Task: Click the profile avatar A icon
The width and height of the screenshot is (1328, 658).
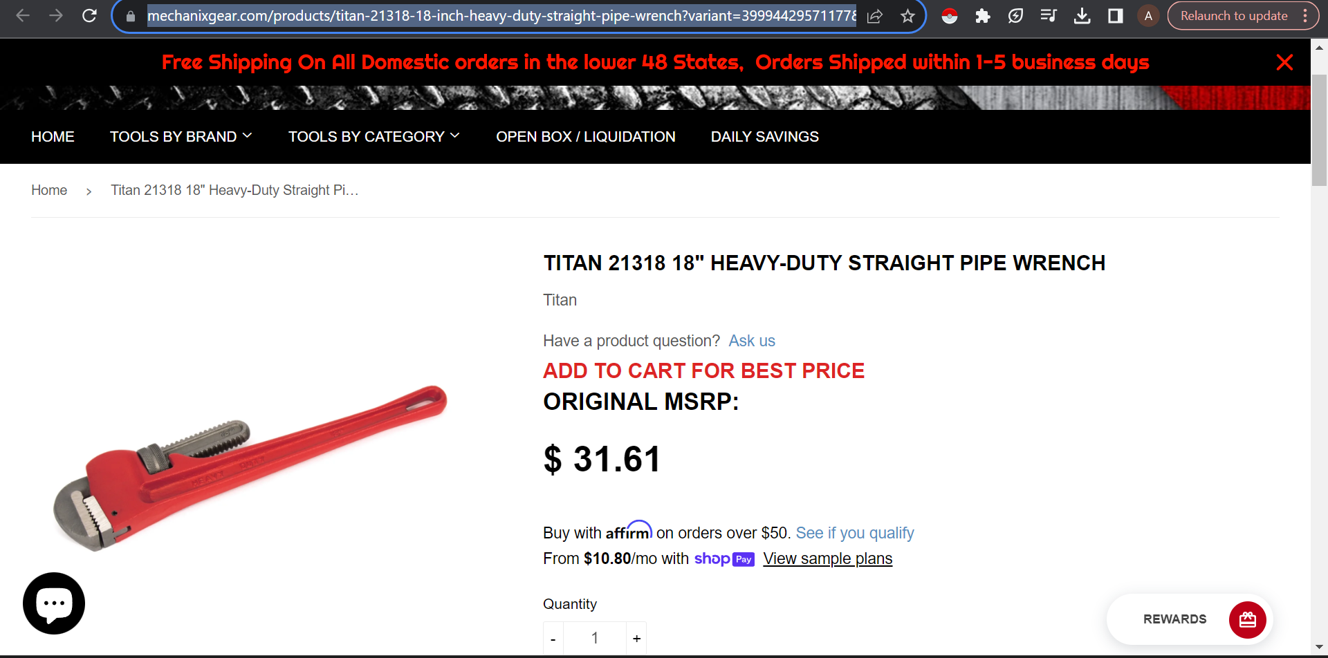Action: point(1148,16)
